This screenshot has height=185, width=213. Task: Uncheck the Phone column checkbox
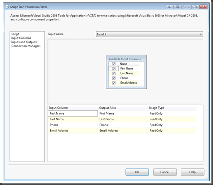tap(114, 78)
